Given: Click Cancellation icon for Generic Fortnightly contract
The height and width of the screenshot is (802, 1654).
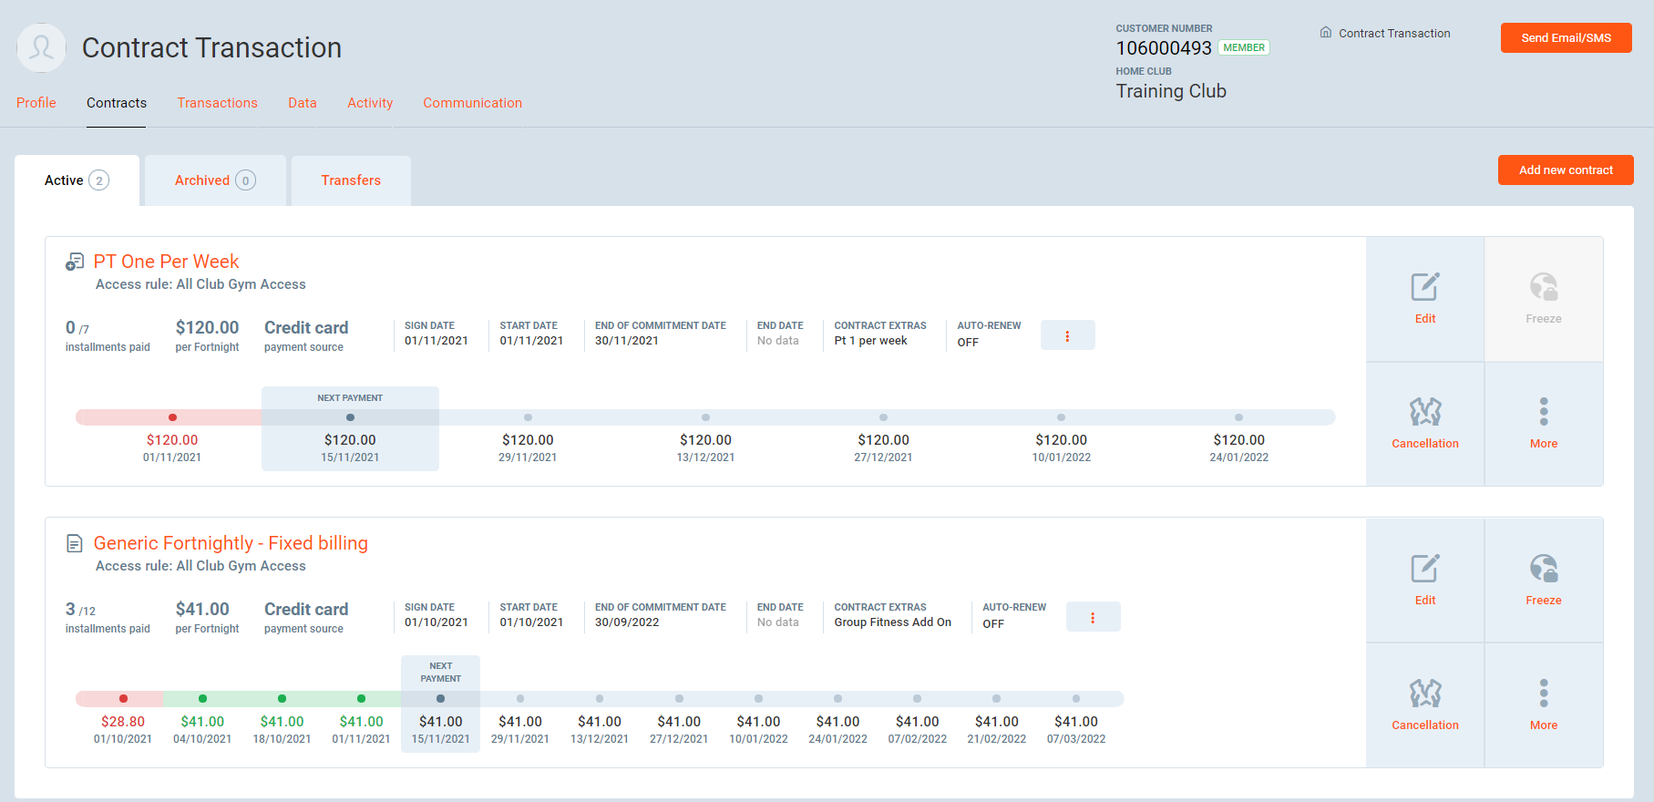Looking at the screenshot, I should (x=1424, y=694).
